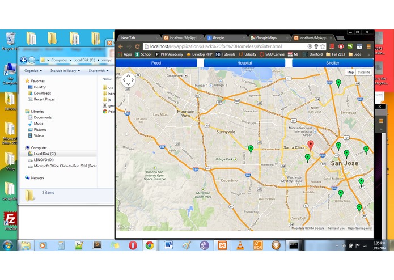Open the PHP Academy bookmark
This screenshot has width=394, height=280.
[x=169, y=54]
